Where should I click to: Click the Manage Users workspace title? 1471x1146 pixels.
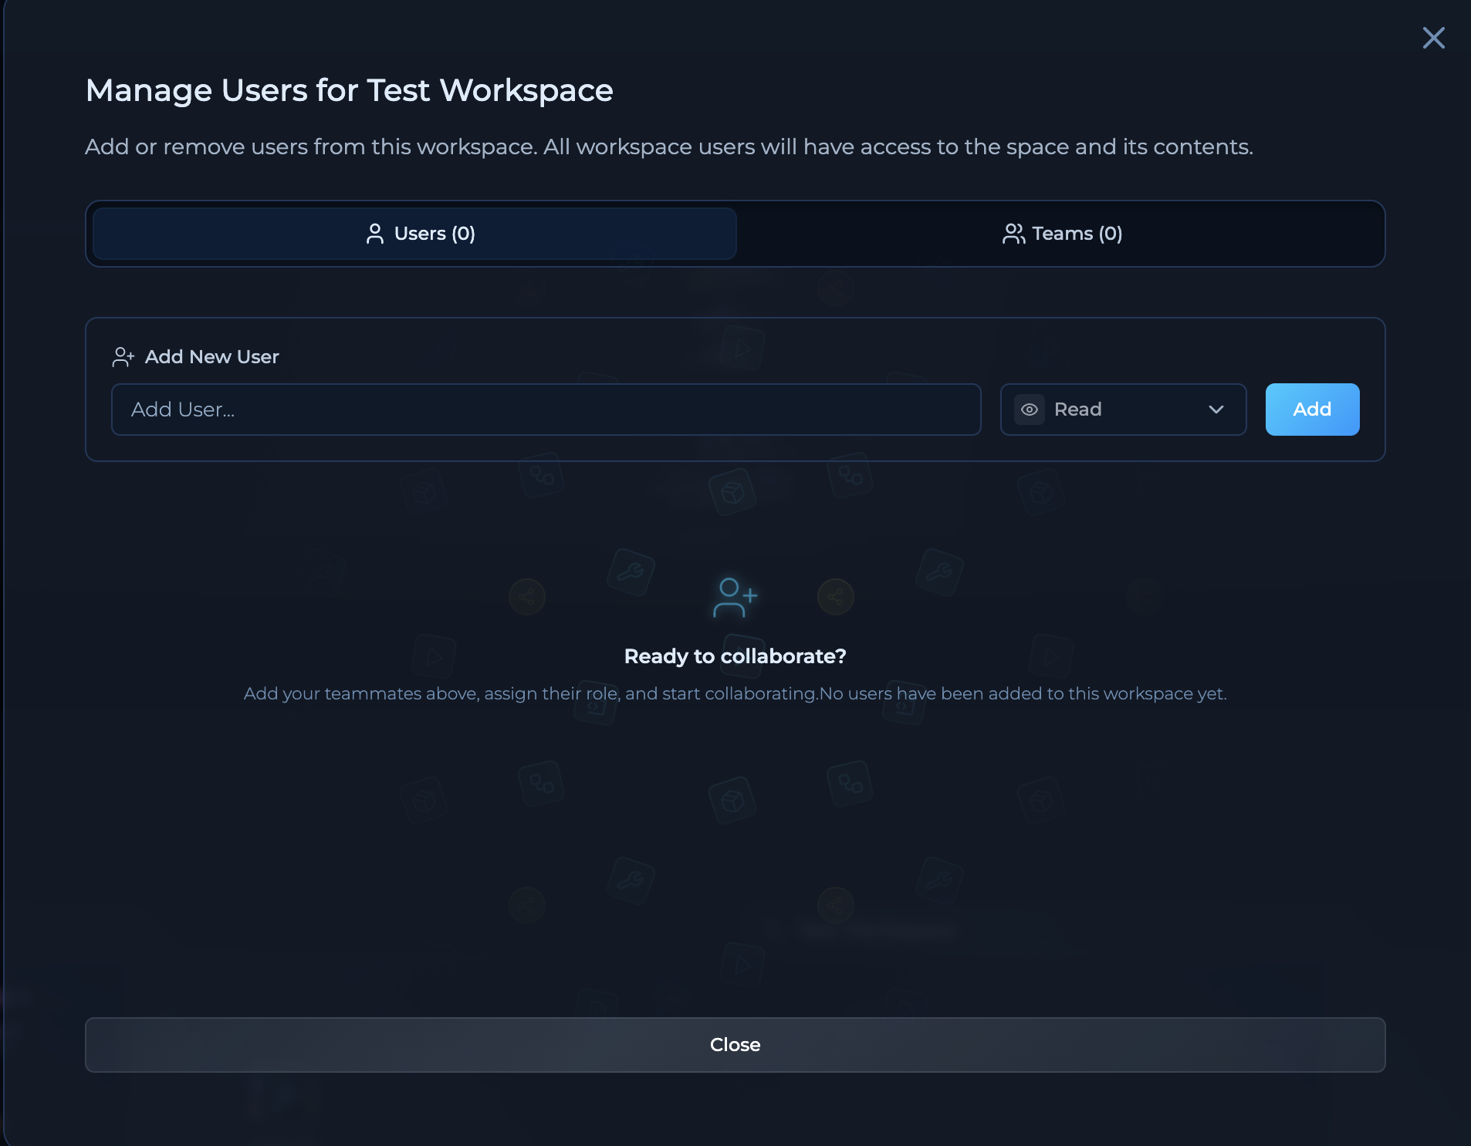[349, 90]
